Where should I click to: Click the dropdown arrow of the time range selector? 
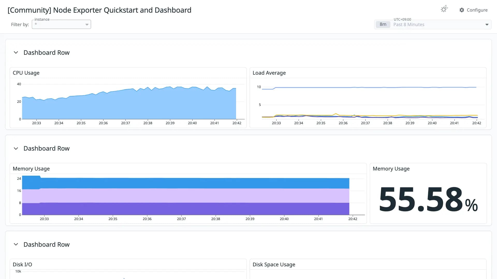pos(487,25)
